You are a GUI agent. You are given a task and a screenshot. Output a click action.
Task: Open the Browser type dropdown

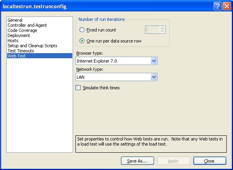154,61
